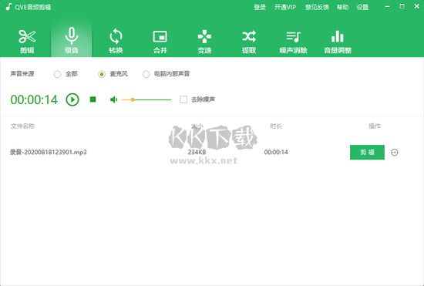The width and height of the screenshot is (424, 286).
Task: Open the 变速 speed change tool
Action: (204, 41)
